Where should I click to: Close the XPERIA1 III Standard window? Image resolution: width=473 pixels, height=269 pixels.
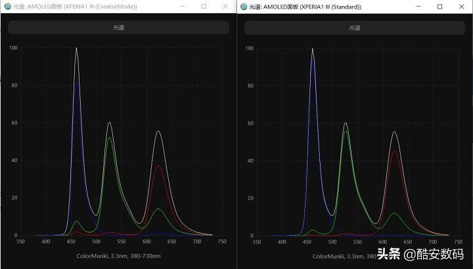[460, 7]
